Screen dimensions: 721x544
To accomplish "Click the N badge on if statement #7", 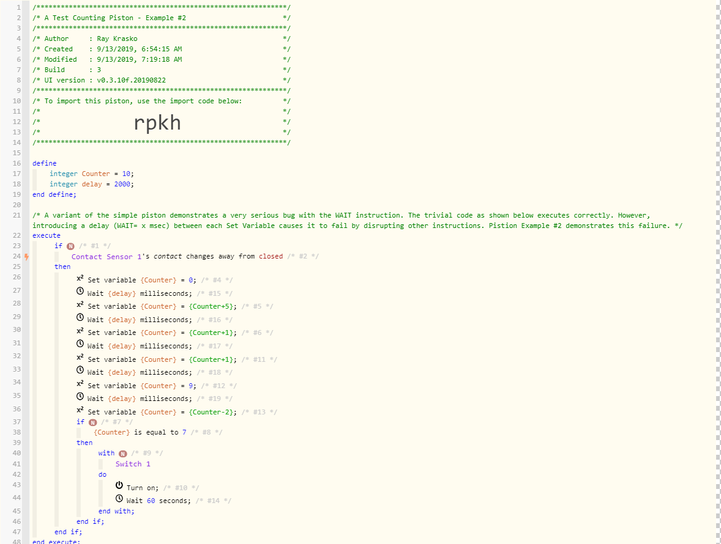I will 93,422.
